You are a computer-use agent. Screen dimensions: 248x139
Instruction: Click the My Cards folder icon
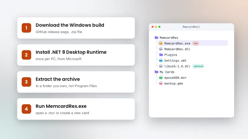point(157,72)
